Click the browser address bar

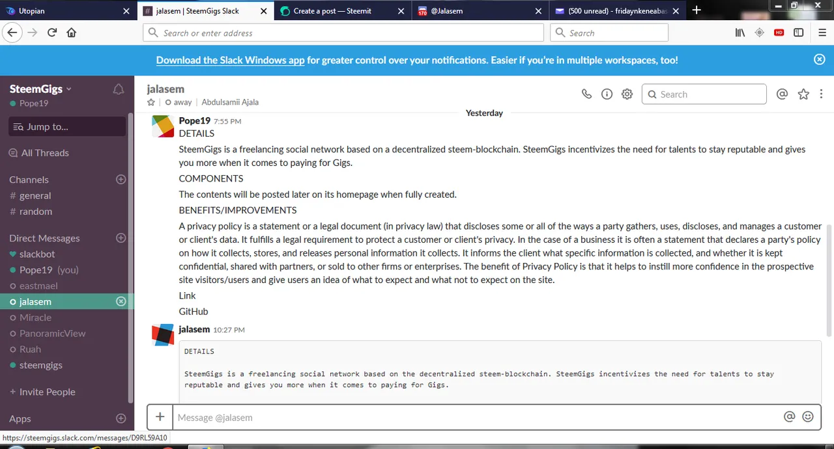pos(343,33)
